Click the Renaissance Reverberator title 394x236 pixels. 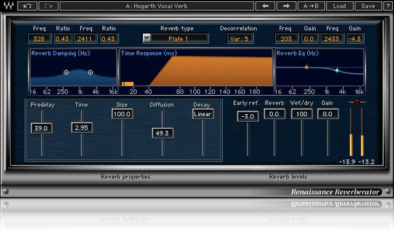[335, 192]
